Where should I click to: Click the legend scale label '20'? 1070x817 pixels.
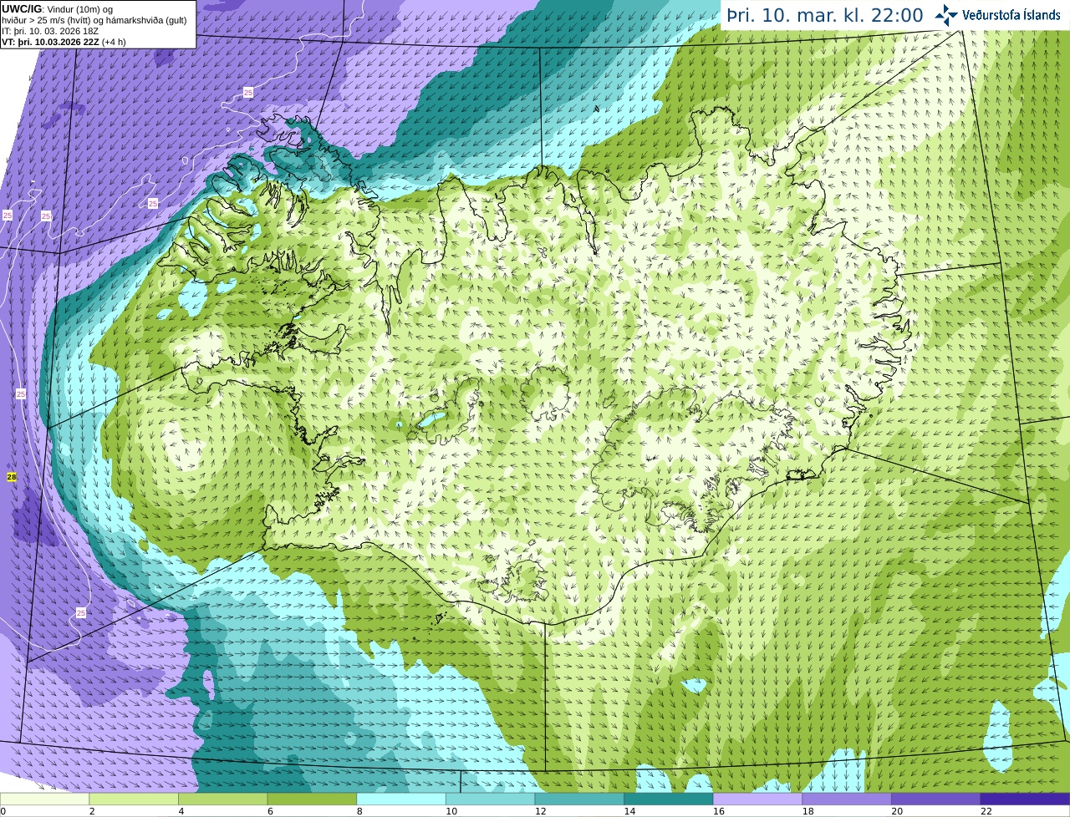tap(897, 811)
